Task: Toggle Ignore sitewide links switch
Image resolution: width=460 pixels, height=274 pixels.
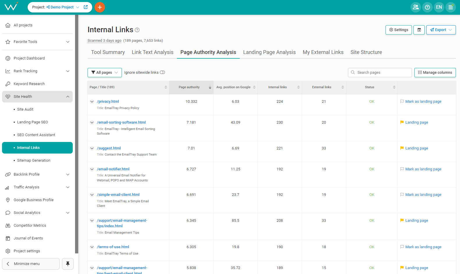Action: (x=162, y=73)
